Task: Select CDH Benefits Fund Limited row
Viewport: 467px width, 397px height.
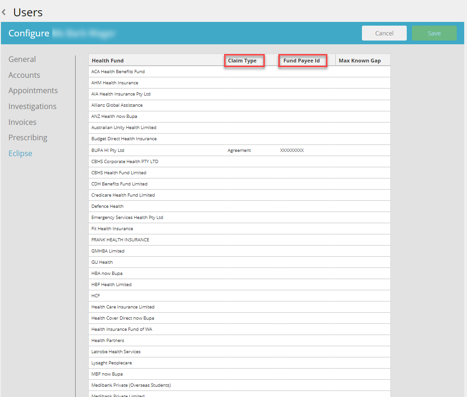Action: tap(240, 184)
